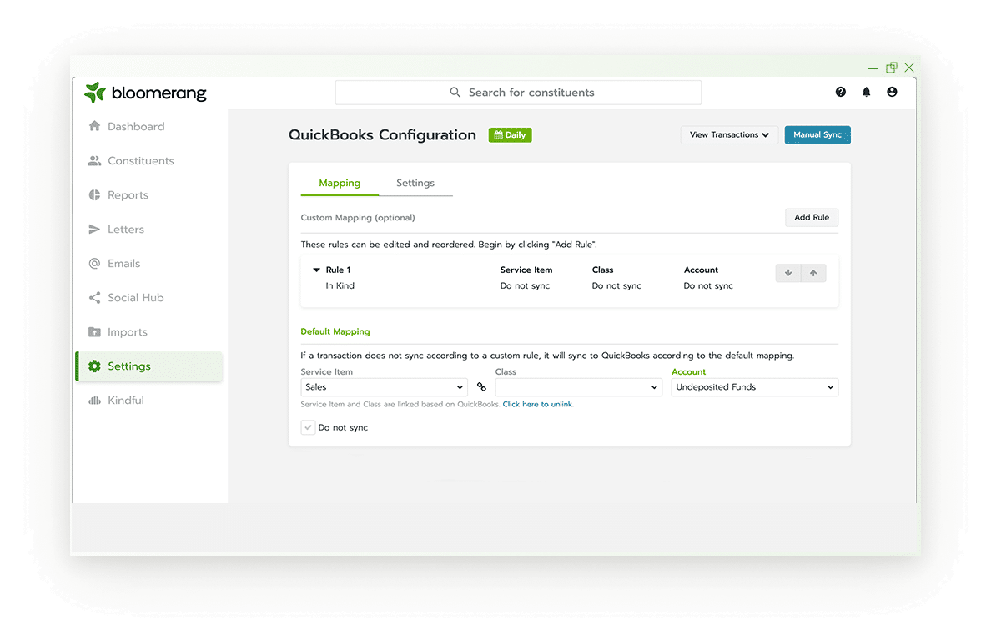Click the search magnifier icon
Screen dimensions: 991x641
click(x=455, y=93)
